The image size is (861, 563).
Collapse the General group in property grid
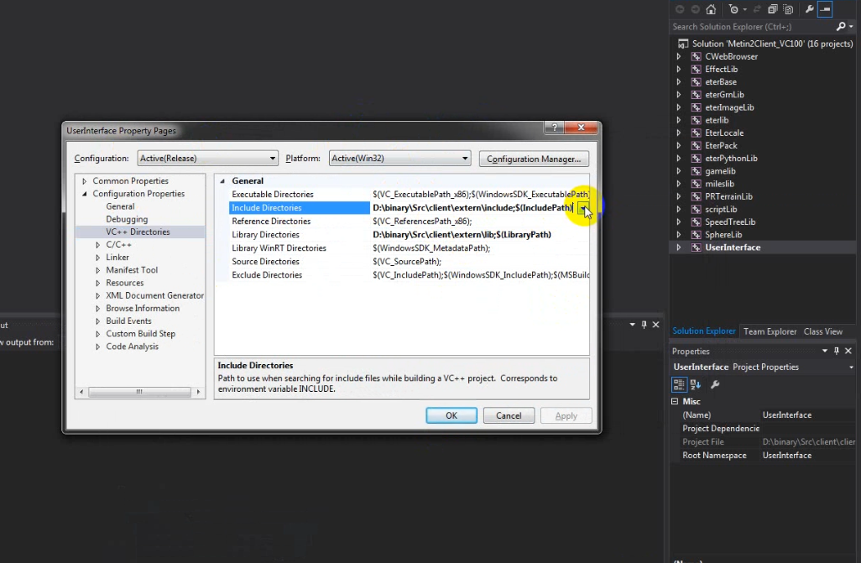point(222,180)
